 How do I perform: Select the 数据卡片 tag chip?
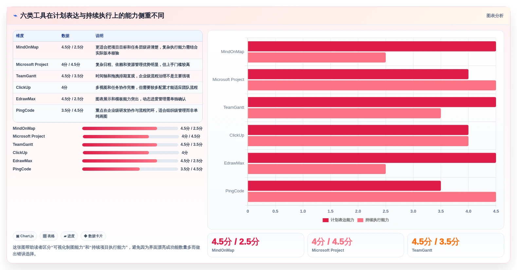(x=93, y=236)
